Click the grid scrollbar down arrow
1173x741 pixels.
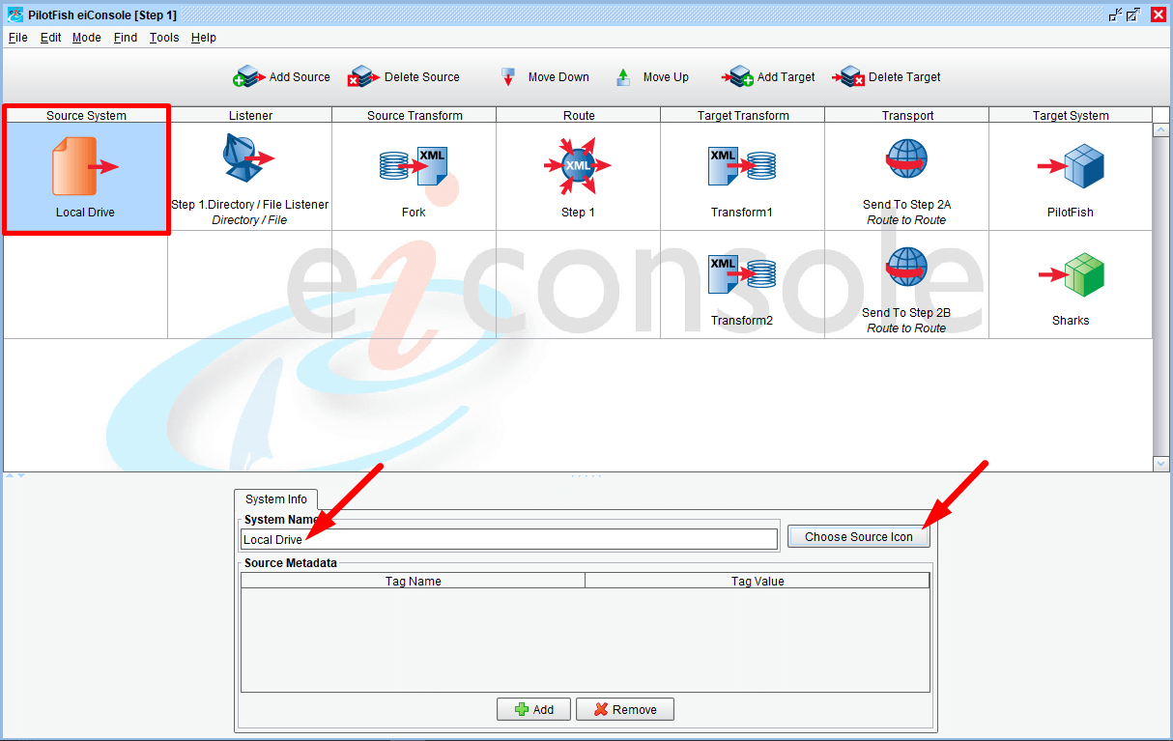coord(1161,464)
